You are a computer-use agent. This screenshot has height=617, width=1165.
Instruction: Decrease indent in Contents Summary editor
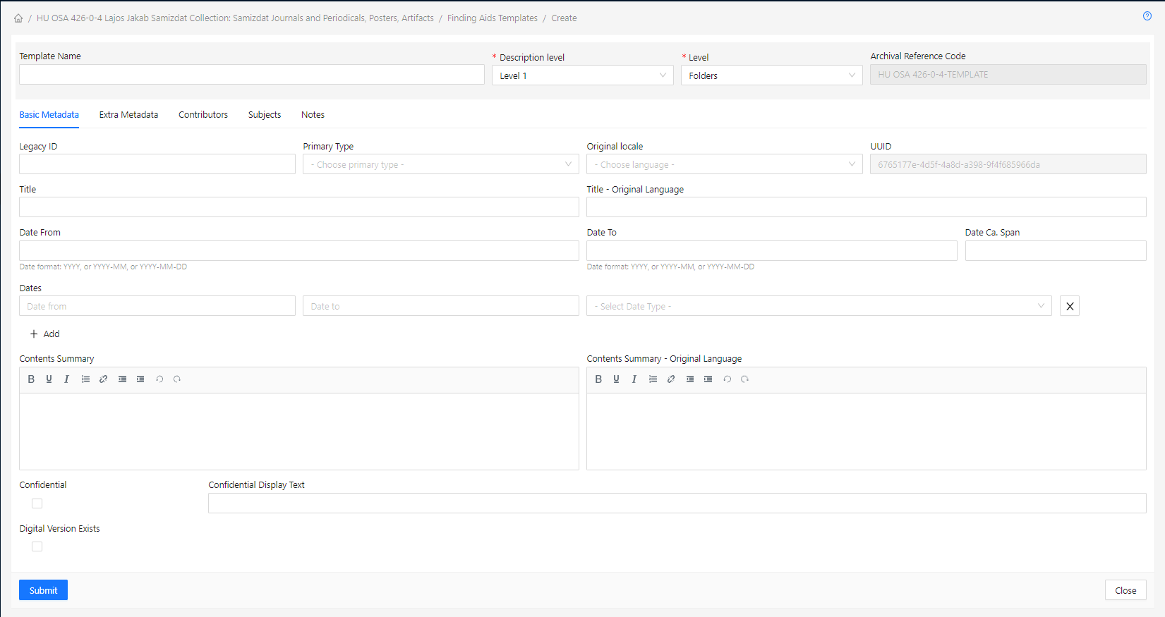click(122, 379)
